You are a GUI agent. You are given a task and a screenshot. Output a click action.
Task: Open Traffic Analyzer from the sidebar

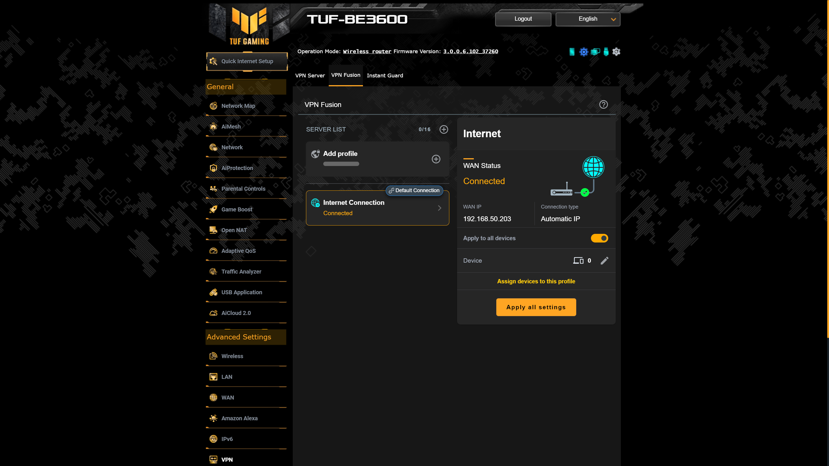pyautogui.click(x=241, y=272)
